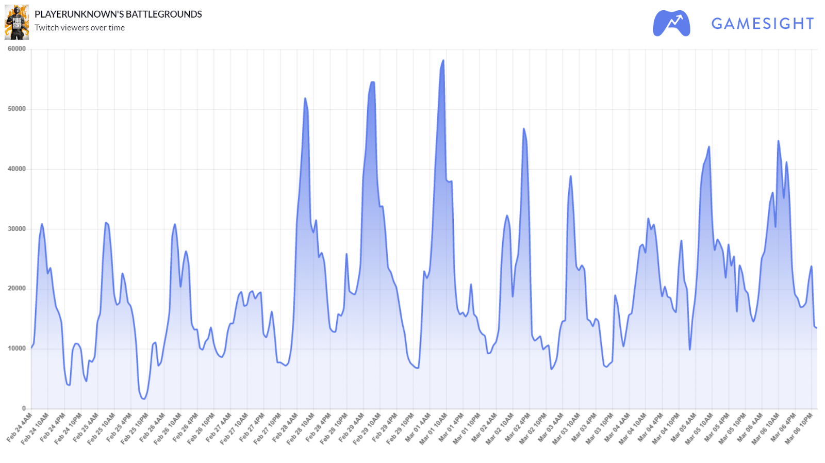Select the 'Twitch viewers over time' subtitle

tap(80, 28)
